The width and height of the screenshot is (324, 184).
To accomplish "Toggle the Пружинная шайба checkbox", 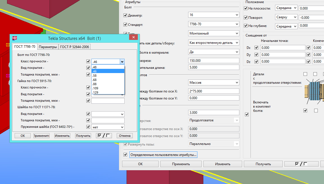I will pos(88,127).
